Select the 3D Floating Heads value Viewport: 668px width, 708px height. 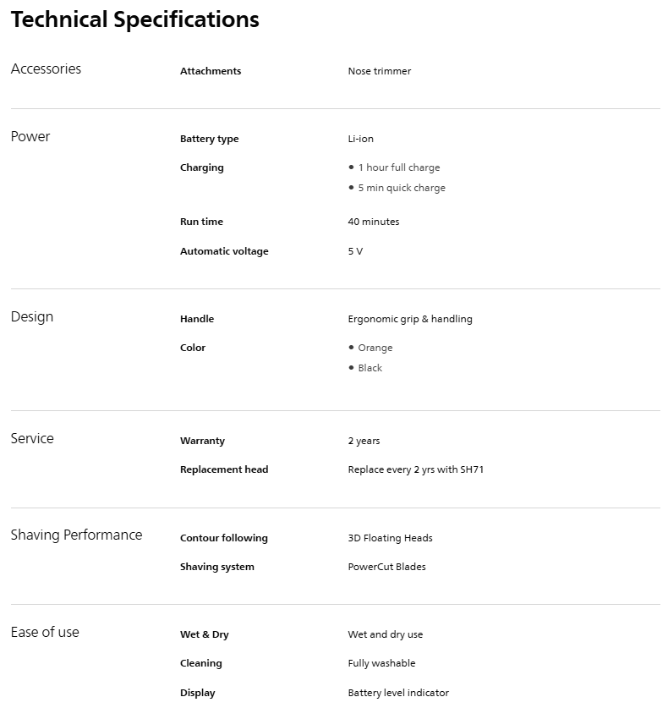click(390, 538)
